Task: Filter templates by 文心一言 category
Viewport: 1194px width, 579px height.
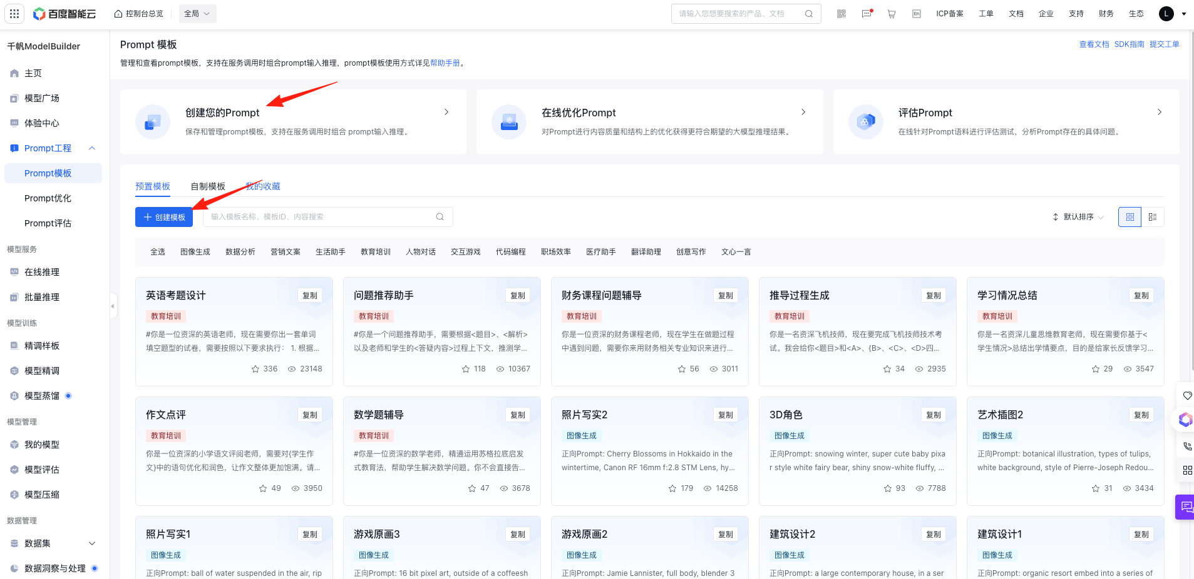Action: [736, 252]
